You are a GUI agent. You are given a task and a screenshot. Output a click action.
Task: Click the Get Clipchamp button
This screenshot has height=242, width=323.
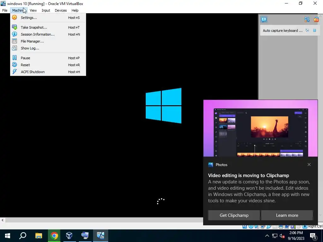coord(234,215)
